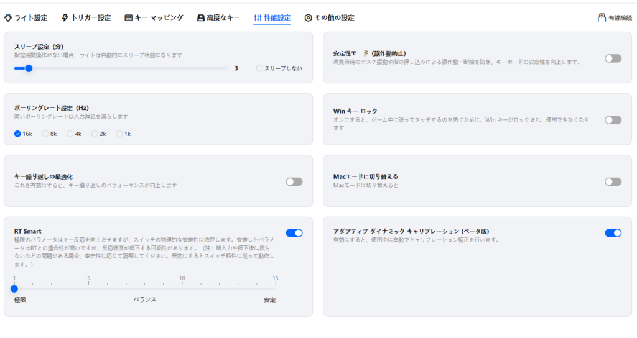Turn on Win キー ロック switch
The image size is (637, 338).
[x=612, y=120]
